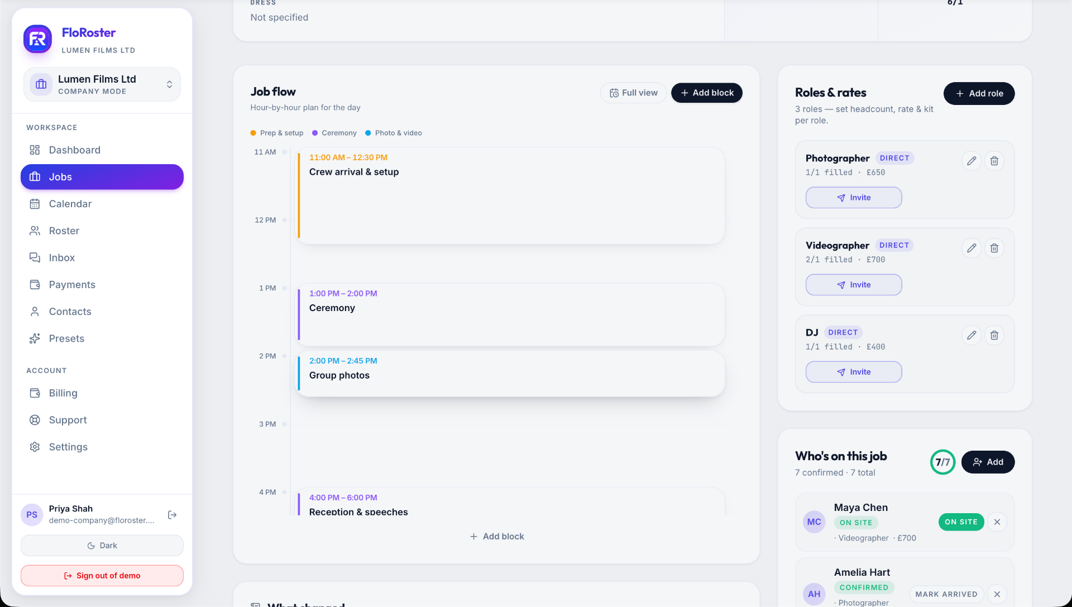
Task: Open the Inbox
Action: click(102, 257)
